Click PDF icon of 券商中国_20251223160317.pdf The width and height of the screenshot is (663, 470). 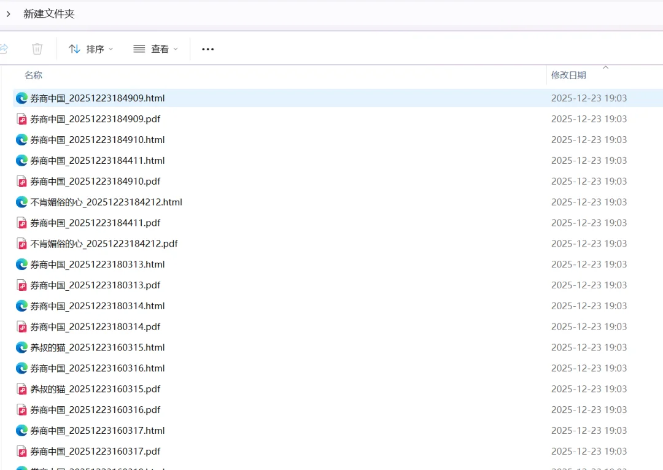21,452
